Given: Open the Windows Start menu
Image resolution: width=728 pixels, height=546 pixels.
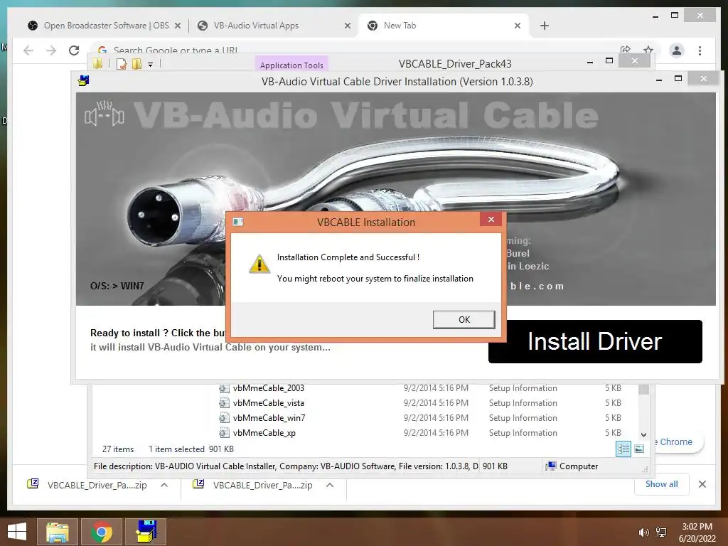Looking at the screenshot, I should pyautogui.click(x=17, y=531).
